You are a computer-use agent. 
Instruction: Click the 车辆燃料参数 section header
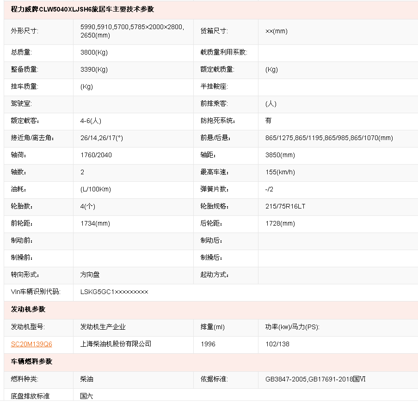[x=31, y=362]
